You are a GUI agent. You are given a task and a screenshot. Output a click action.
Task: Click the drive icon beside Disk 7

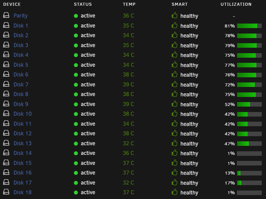6,84
